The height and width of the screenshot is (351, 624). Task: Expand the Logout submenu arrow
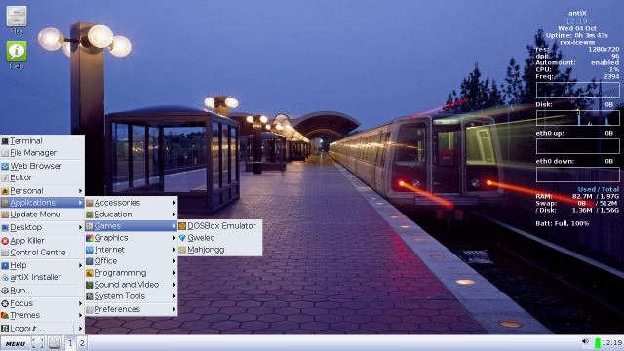[x=80, y=329]
